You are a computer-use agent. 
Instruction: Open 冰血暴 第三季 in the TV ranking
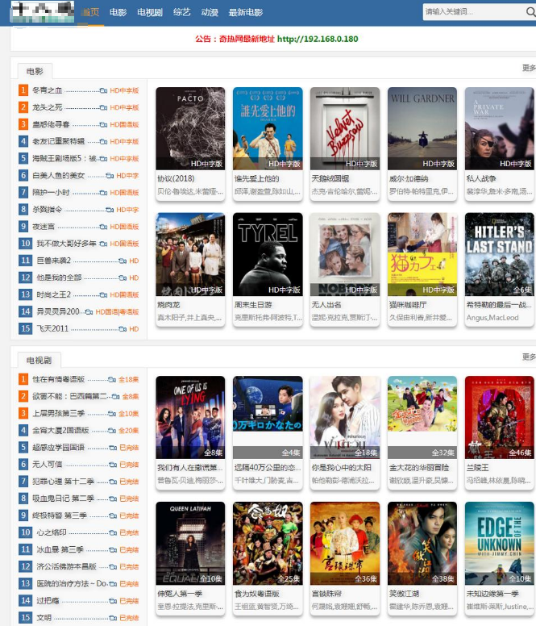60,549
